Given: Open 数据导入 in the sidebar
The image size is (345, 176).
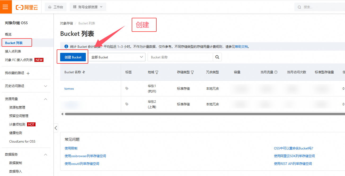Looking at the screenshot, I should (16, 171).
